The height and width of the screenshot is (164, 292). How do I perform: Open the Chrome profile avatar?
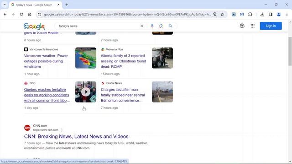point(279,14)
